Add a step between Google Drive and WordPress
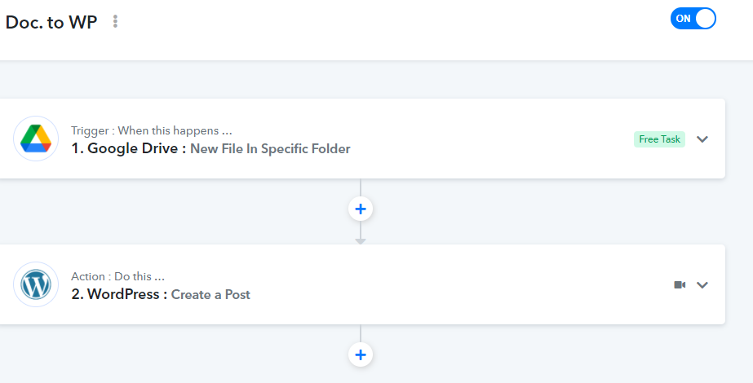 (361, 209)
